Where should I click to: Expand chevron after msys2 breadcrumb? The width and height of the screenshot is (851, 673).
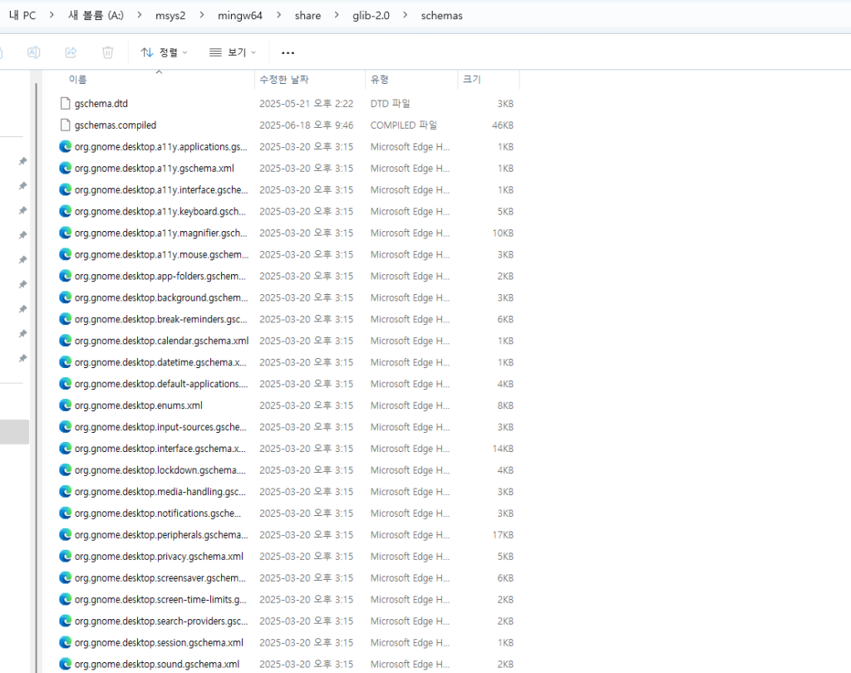click(202, 15)
